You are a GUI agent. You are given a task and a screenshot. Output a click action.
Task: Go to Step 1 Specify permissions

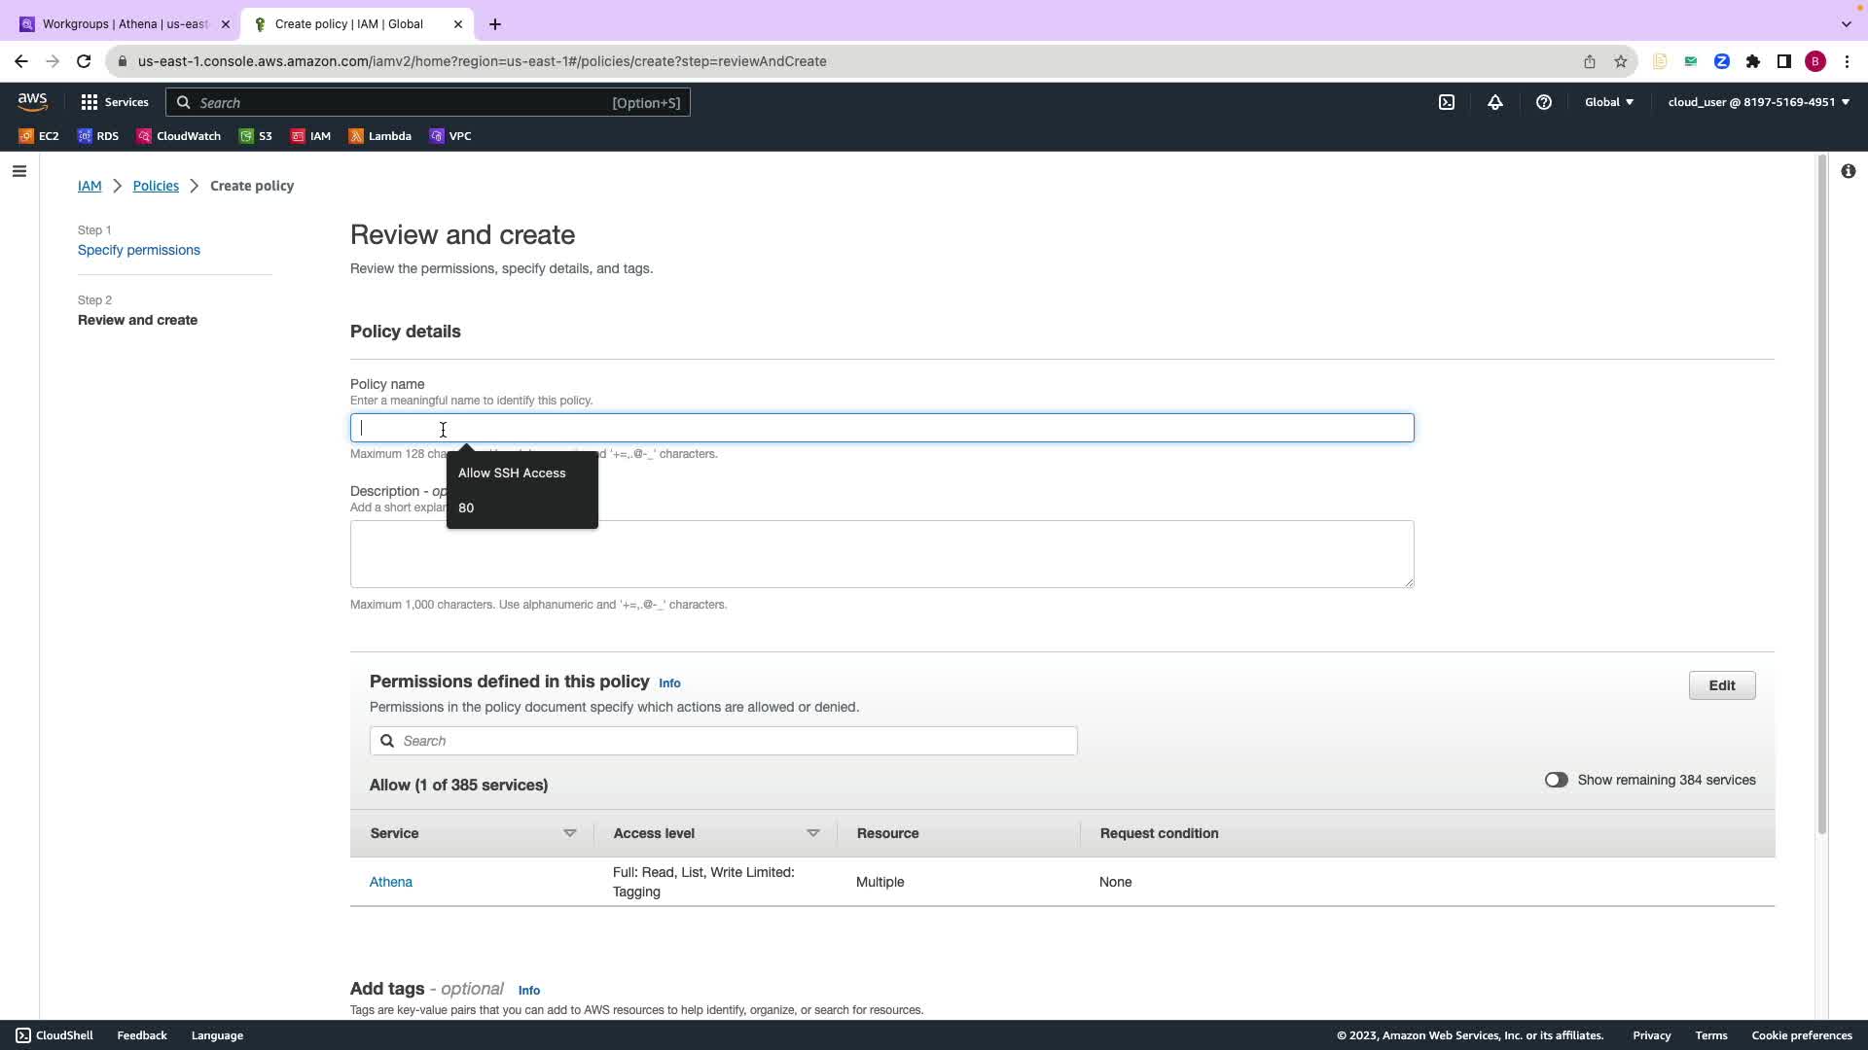(x=139, y=250)
